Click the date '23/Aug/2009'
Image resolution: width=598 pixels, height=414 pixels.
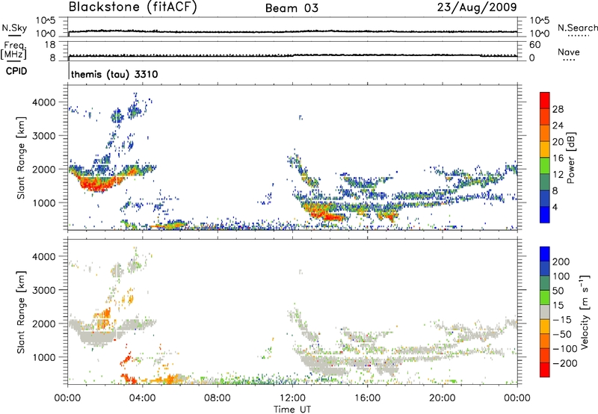(477, 7)
